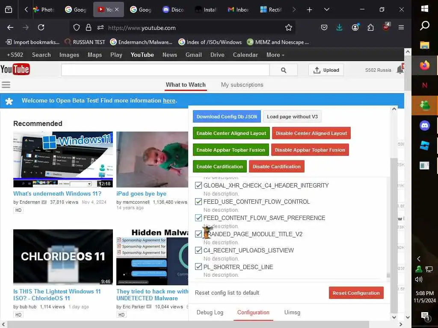Viewport: 438px width, 328px height.
Task: Open What's underneath Windows 11 video thumbnail
Action: (x=63, y=159)
